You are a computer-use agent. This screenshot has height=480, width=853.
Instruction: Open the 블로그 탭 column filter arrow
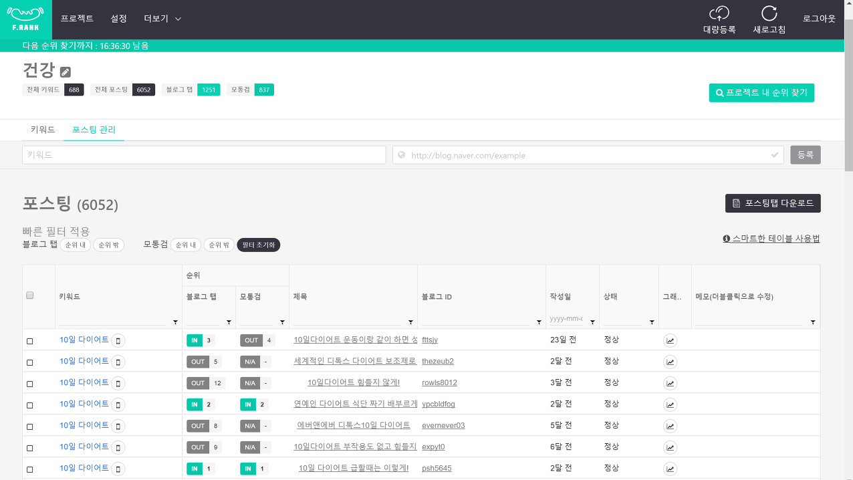tap(229, 322)
